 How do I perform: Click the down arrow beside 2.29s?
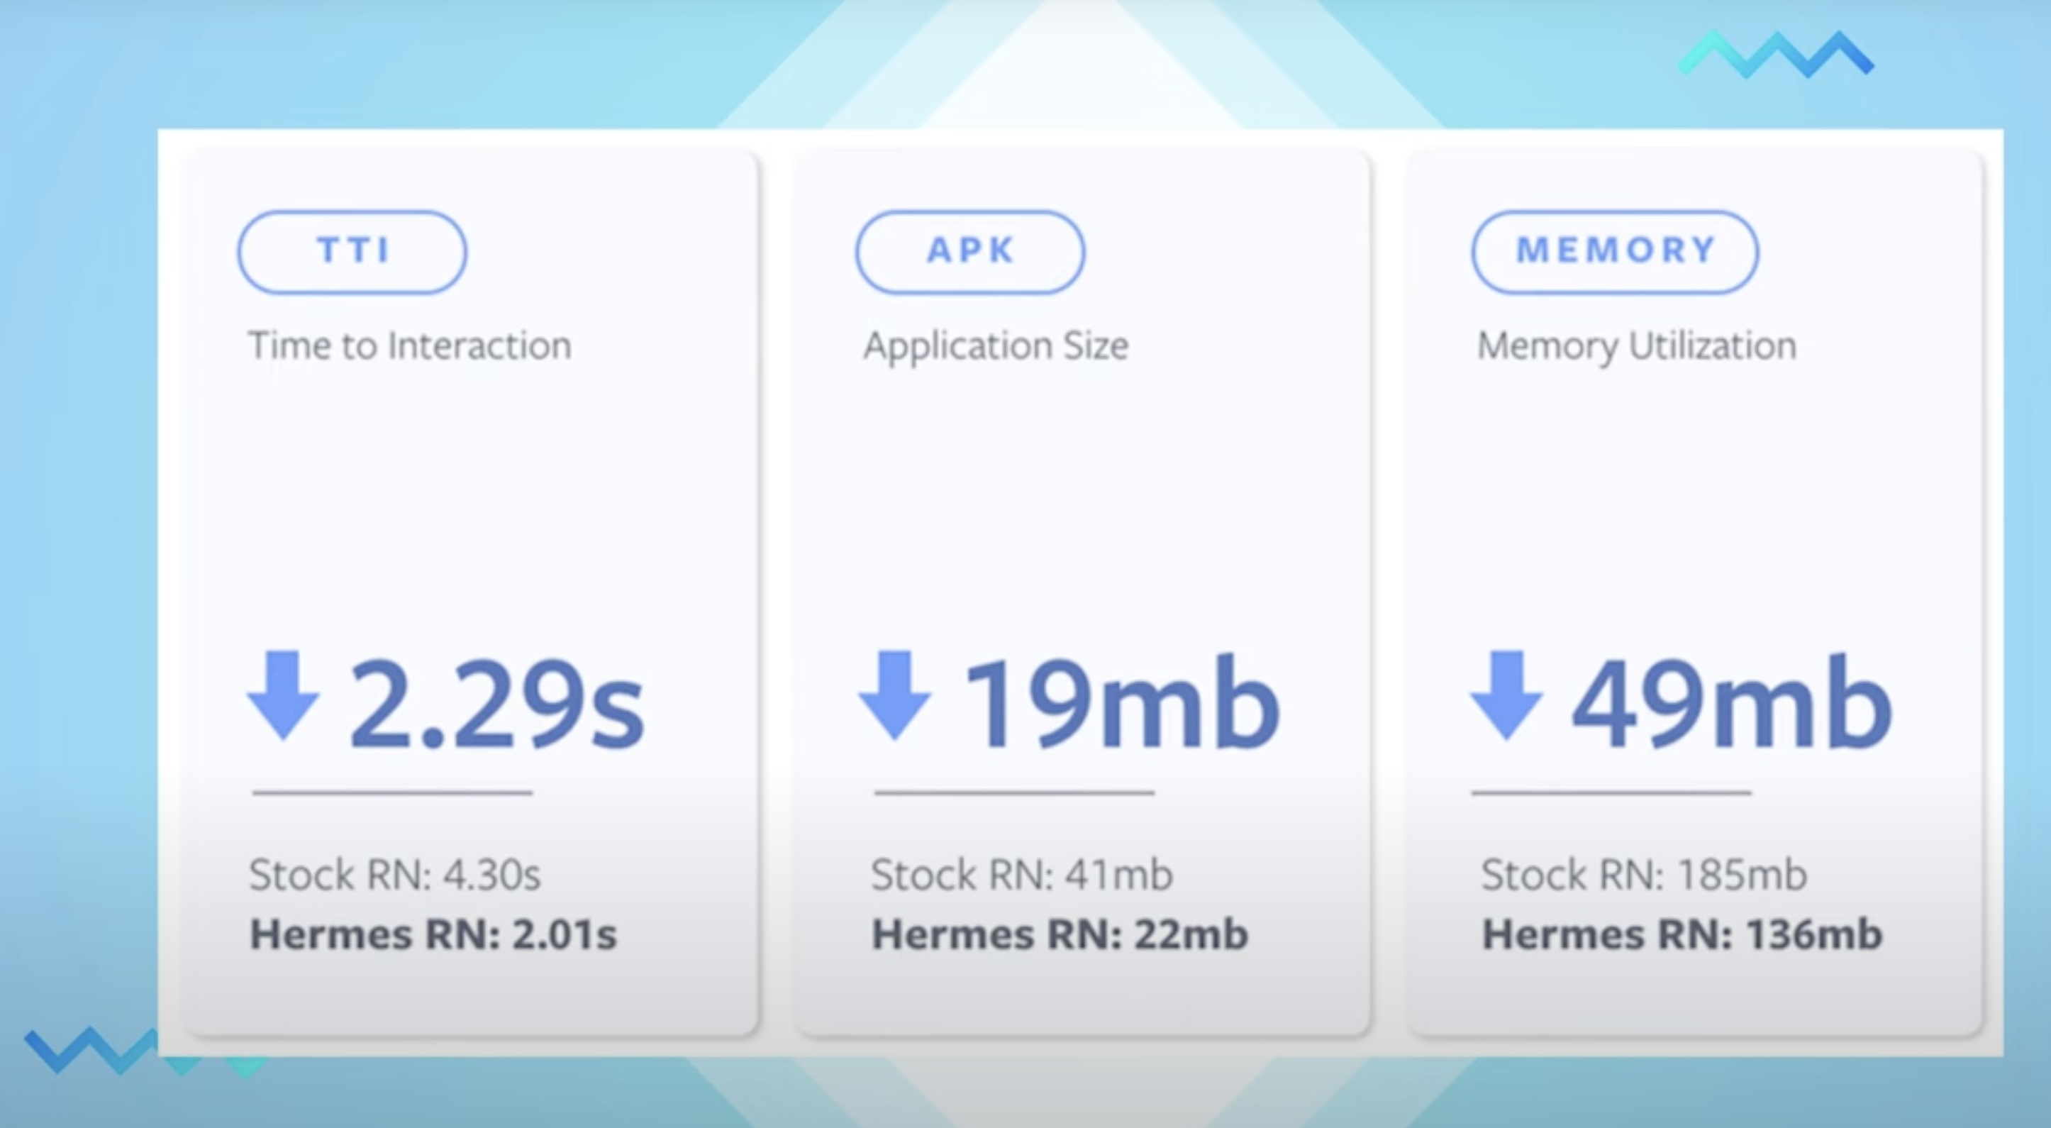click(284, 695)
